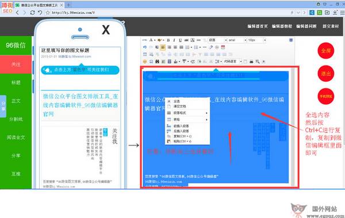The width and height of the screenshot is (345, 218).
Task: Insert a horizontal rule line
Action: click(x=205, y=47)
